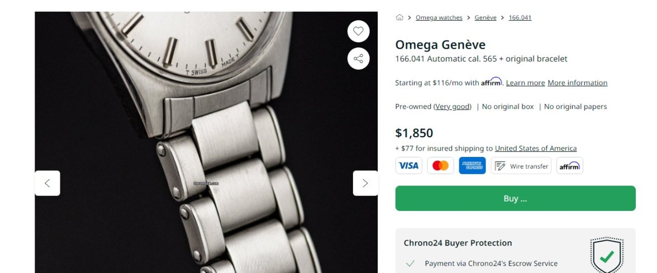Select the Visa payment icon
The width and height of the screenshot is (657, 273).
tap(409, 166)
